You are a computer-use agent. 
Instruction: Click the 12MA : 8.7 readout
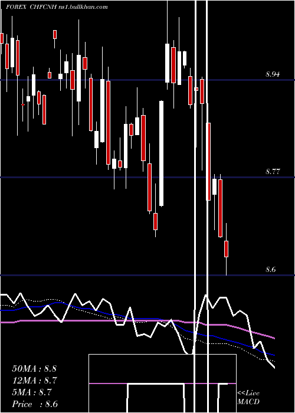(35, 381)
